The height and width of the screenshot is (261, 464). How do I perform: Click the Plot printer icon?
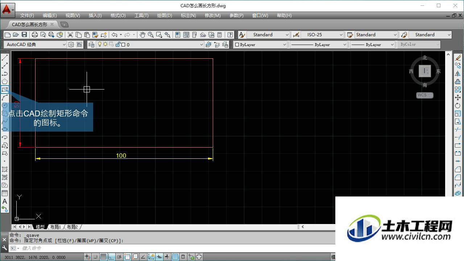35,35
